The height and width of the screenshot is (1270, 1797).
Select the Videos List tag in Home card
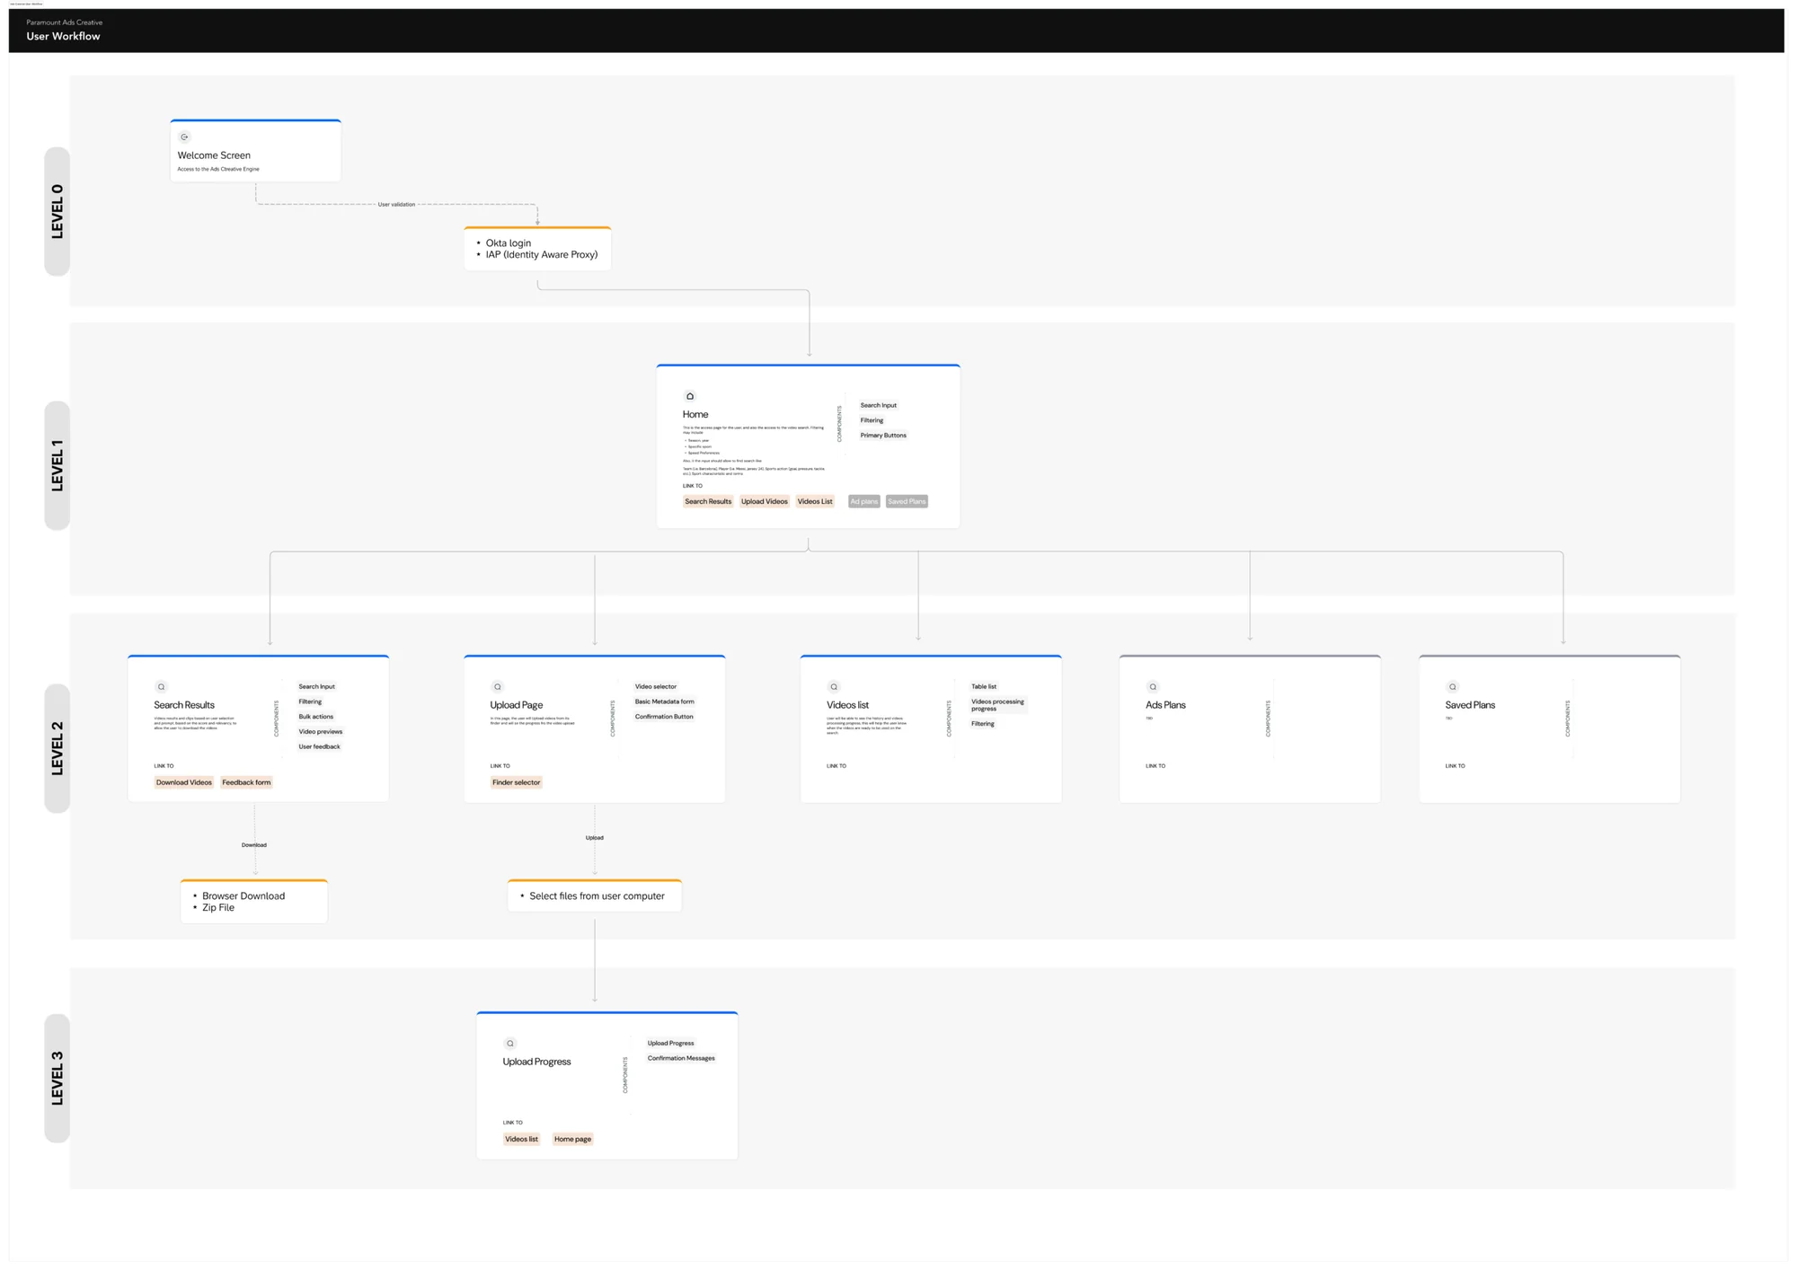(815, 501)
